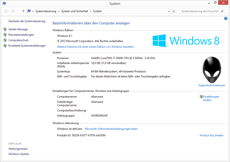Screen dimensions: 230x162
Task: Click Einstellungen ändern link
Action: point(211,98)
